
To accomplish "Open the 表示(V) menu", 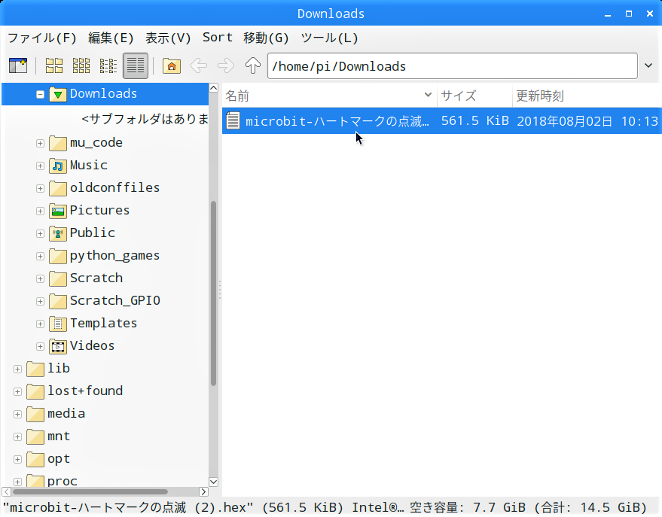I will (168, 38).
